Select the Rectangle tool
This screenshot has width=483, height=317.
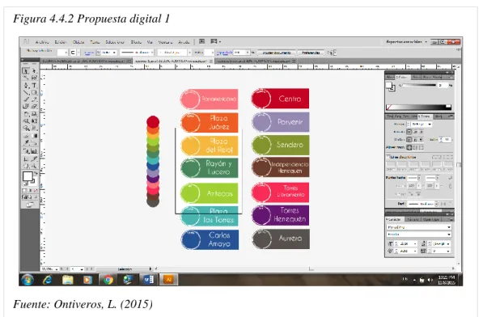point(34,92)
